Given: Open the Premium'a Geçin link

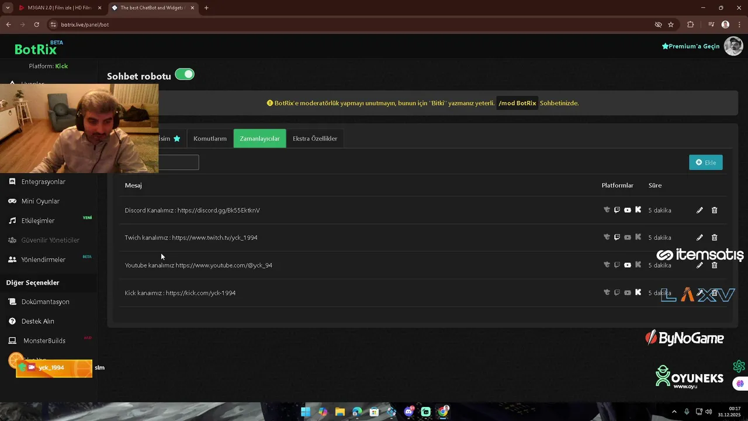Looking at the screenshot, I should tap(691, 46).
